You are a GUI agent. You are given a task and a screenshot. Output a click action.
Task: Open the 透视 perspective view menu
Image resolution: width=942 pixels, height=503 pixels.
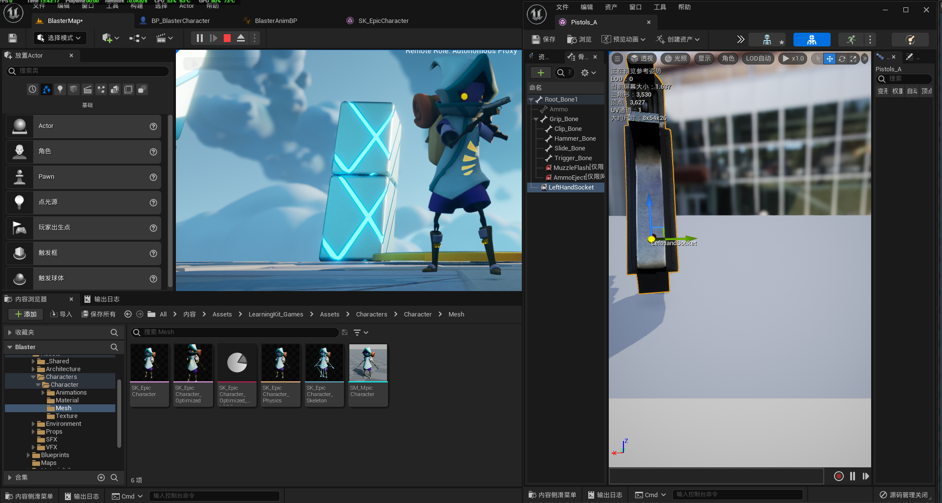point(641,59)
